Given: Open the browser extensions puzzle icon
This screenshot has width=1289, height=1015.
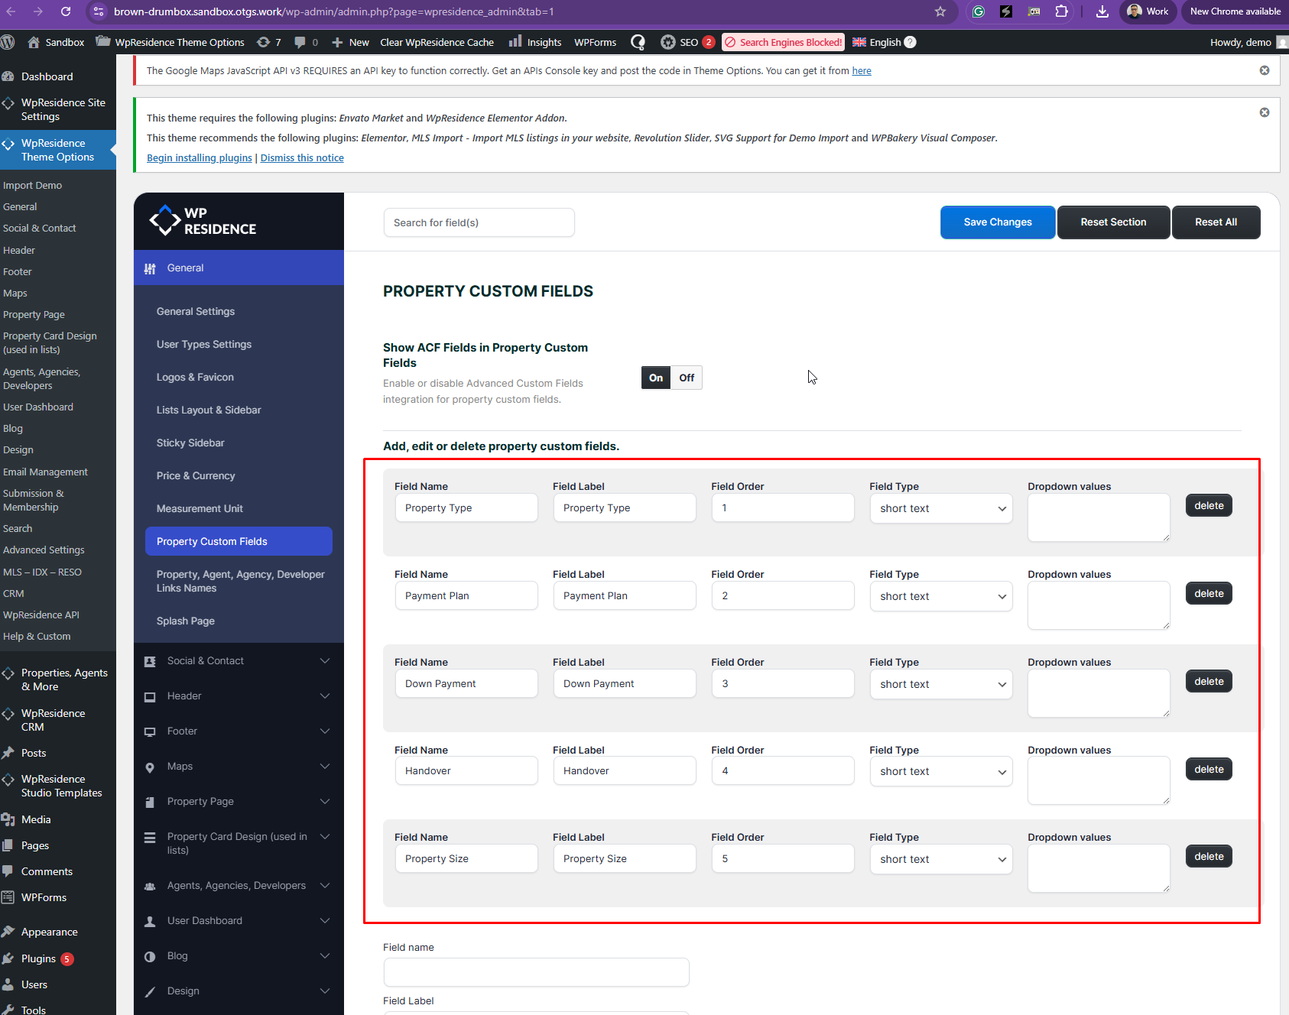Looking at the screenshot, I should click(1062, 11).
